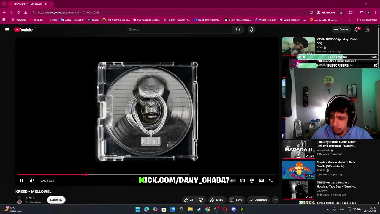Open options for Kyle Richh Jerk Drill video
Image resolution: width=380 pixels, height=214 pixels.
pos(360,143)
